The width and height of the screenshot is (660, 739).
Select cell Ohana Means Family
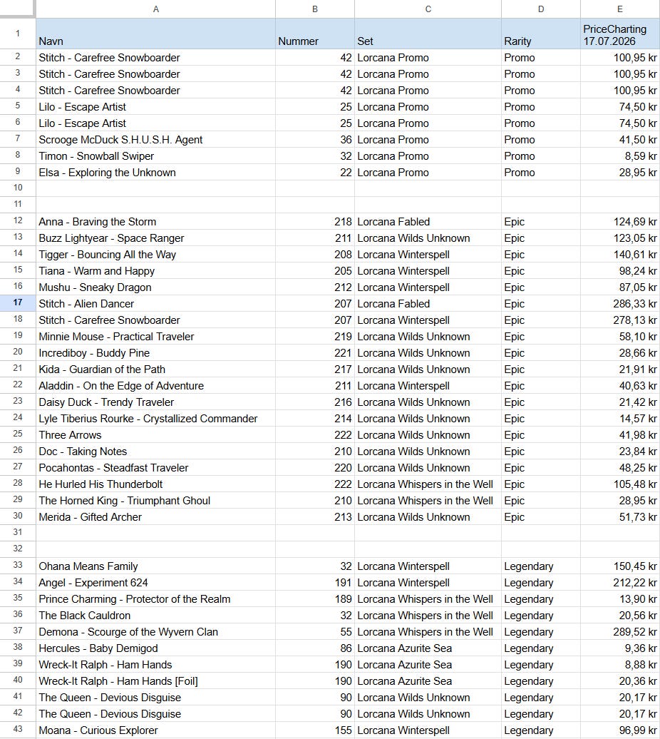click(x=156, y=566)
